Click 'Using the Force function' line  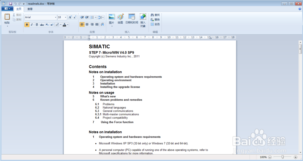(117, 122)
